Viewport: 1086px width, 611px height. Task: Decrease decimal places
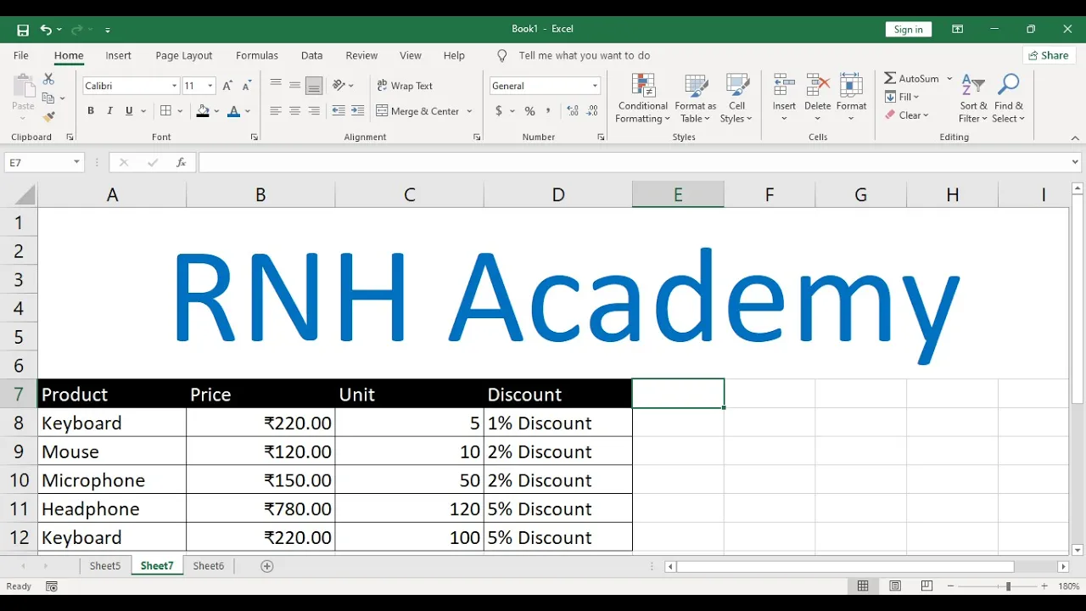coord(591,111)
